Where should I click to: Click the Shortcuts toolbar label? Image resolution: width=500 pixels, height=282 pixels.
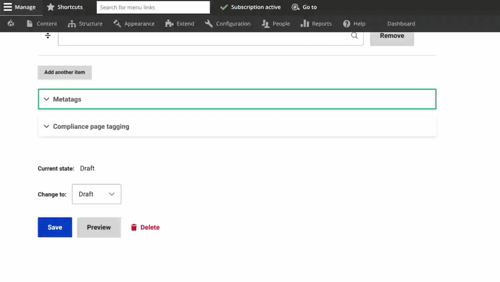70,7
